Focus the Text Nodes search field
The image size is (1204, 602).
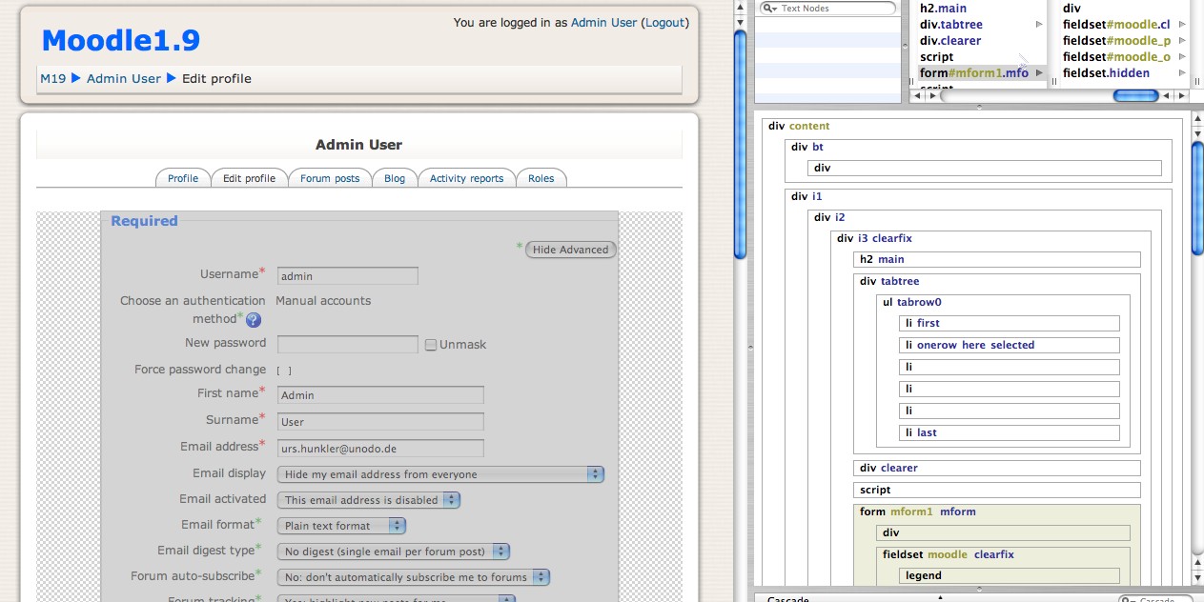click(827, 9)
